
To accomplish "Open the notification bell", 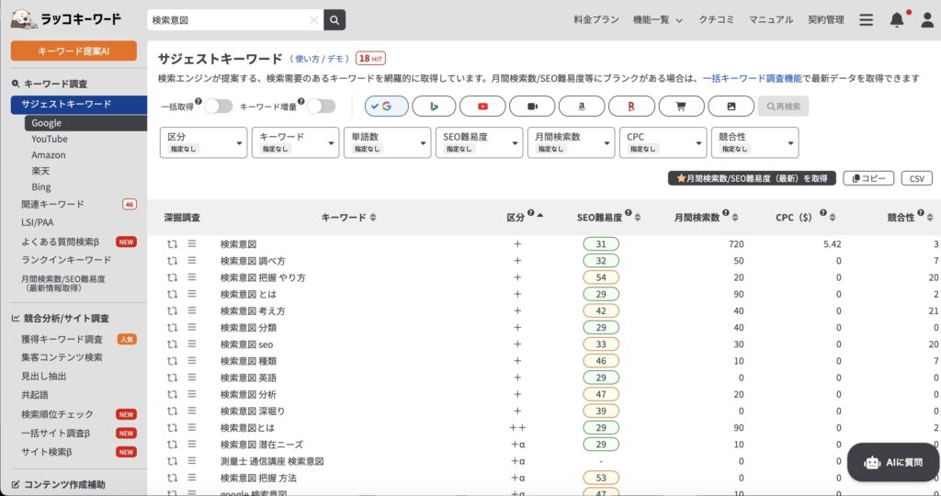I will coord(897,20).
